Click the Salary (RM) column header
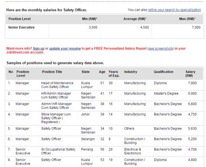206x167 pixels. [190, 74]
